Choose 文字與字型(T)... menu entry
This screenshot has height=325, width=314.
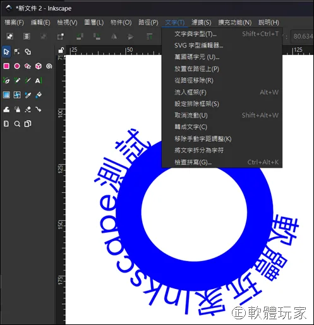click(222, 34)
